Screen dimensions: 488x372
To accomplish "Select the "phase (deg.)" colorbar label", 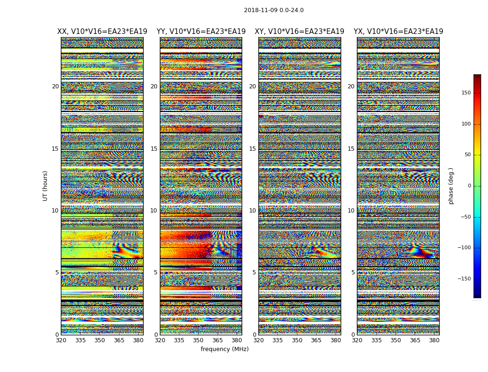I will (x=451, y=186).
